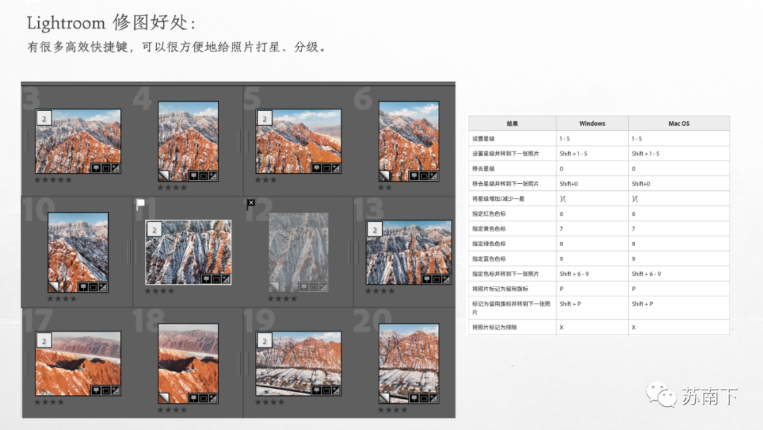
Task: Click the '指定蓝色色标' row label
Action: [489, 259]
